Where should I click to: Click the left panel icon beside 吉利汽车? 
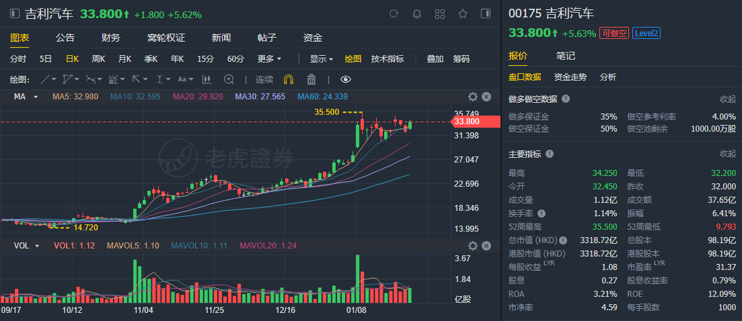[x=15, y=13]
